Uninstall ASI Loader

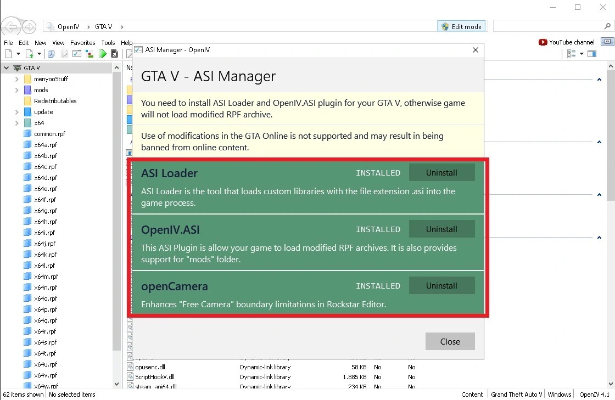(441, 172)
